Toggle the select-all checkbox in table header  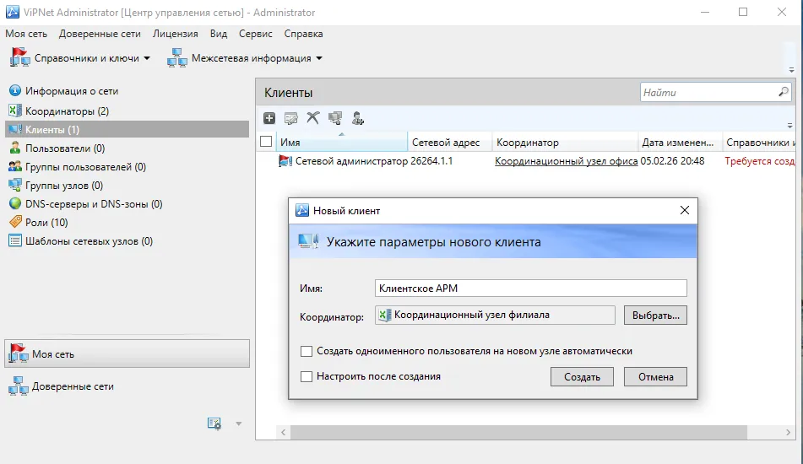[266, 142]
